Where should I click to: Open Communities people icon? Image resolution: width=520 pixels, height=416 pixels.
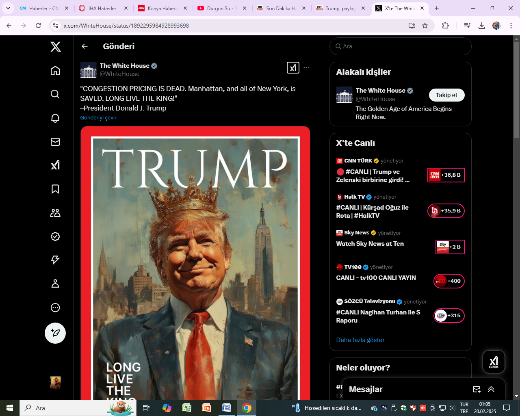click(55, 212)
